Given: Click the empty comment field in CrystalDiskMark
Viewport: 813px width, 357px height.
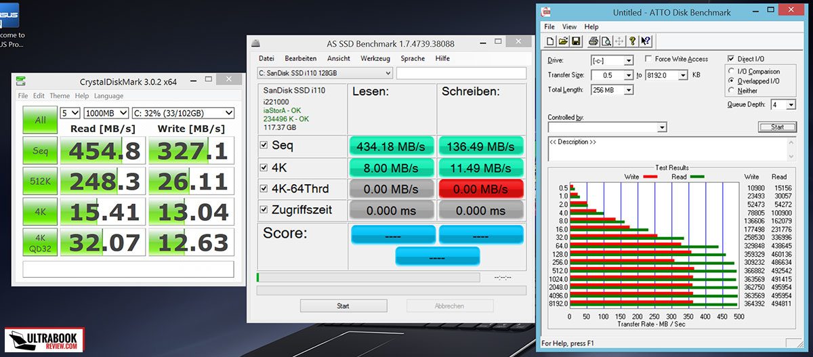Looking at the screenshot, I should [x=129, y=269].
